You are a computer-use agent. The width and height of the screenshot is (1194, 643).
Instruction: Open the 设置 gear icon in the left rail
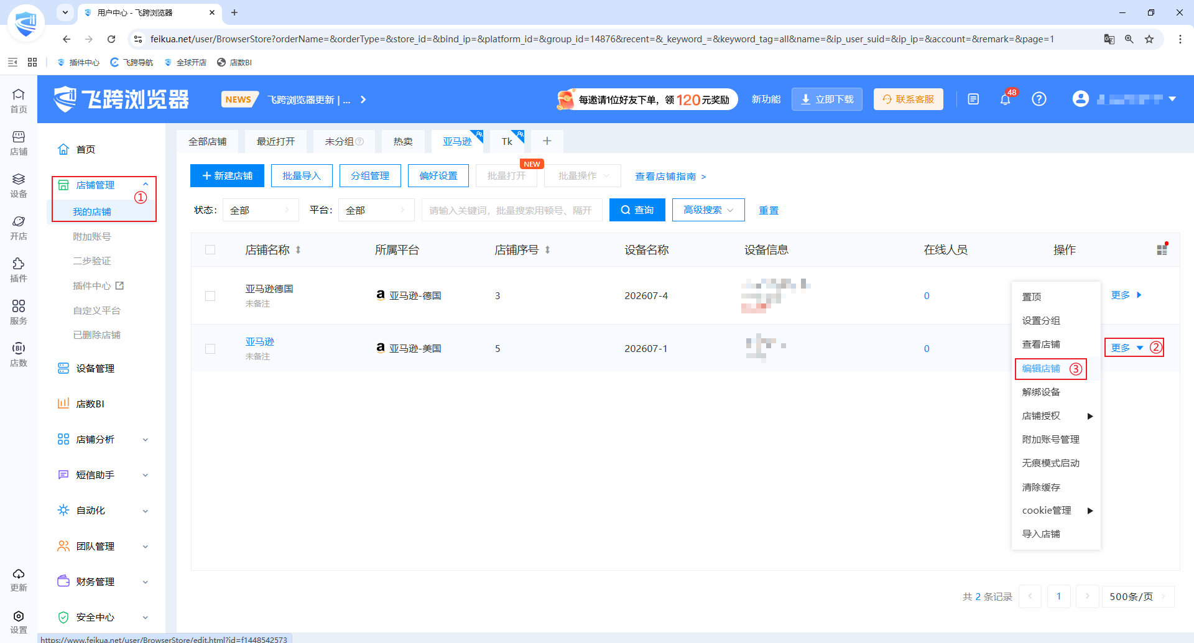pos(19,621)
